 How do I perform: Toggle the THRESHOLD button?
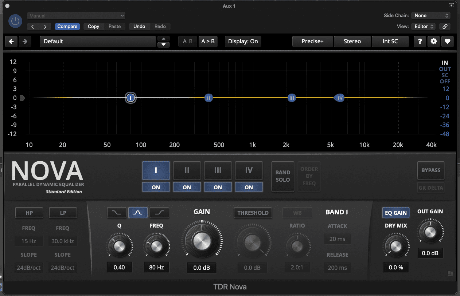(x=253, y=213)
